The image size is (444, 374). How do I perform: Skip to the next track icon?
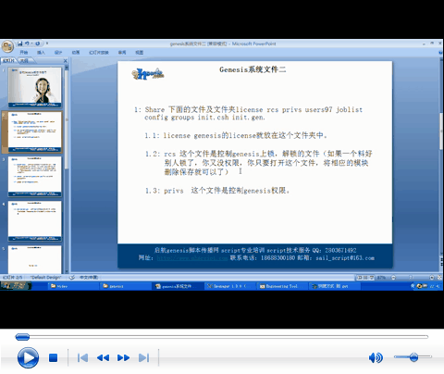coord(144,358)
